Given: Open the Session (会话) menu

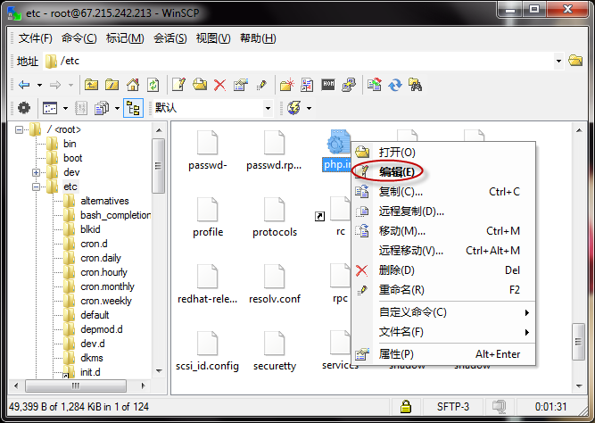Looking at the screenshot, I should point(169,38).
